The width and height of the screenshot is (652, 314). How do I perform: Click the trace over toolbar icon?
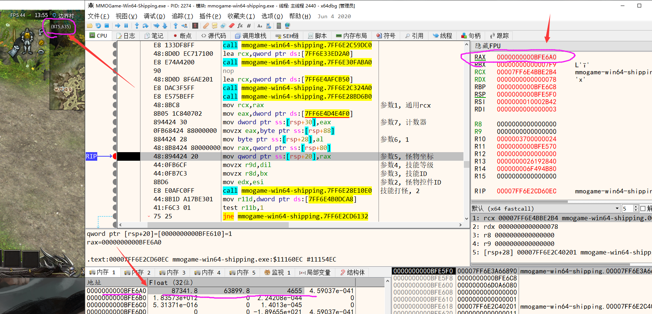tap(165, 26)
